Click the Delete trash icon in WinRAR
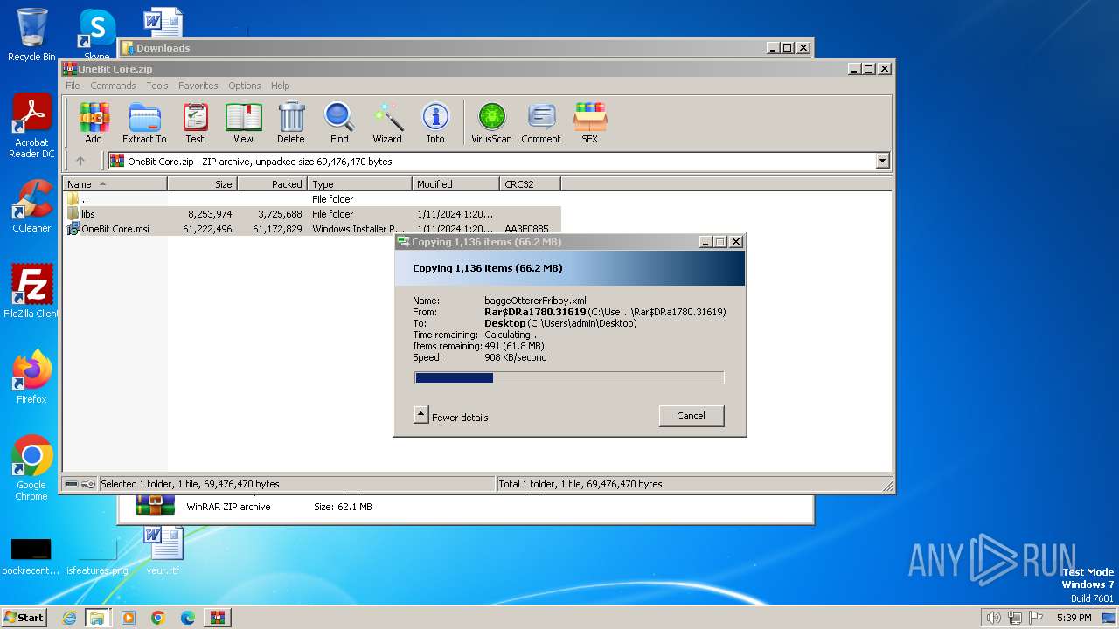The height and width of the screenshot is (629, 1119). (291, 122)
